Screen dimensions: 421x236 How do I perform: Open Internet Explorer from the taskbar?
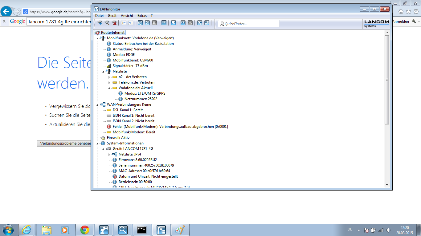pyautogui.click(x=27, y=230)
